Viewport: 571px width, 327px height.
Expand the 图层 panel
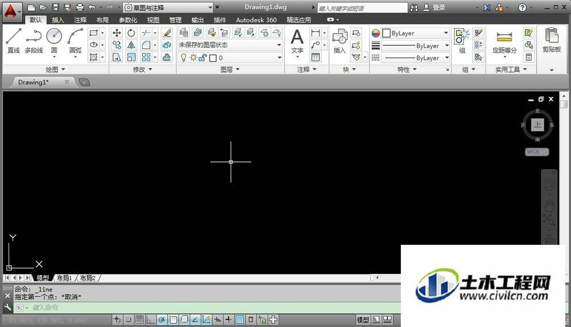coord(230,69)
